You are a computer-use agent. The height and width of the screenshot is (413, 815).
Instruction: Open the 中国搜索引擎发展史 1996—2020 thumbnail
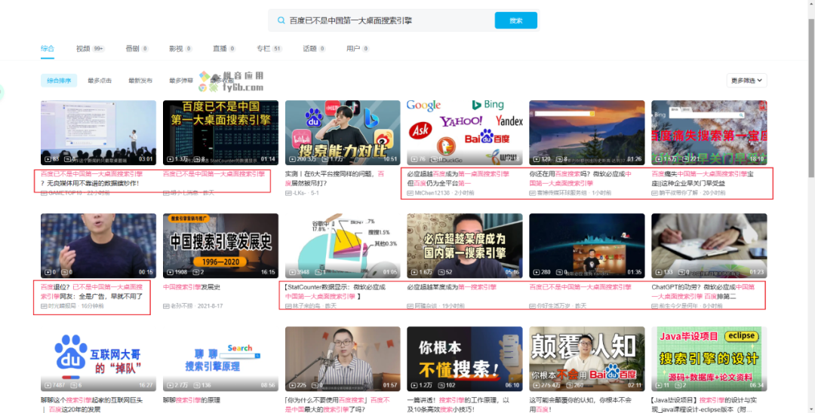220,246
